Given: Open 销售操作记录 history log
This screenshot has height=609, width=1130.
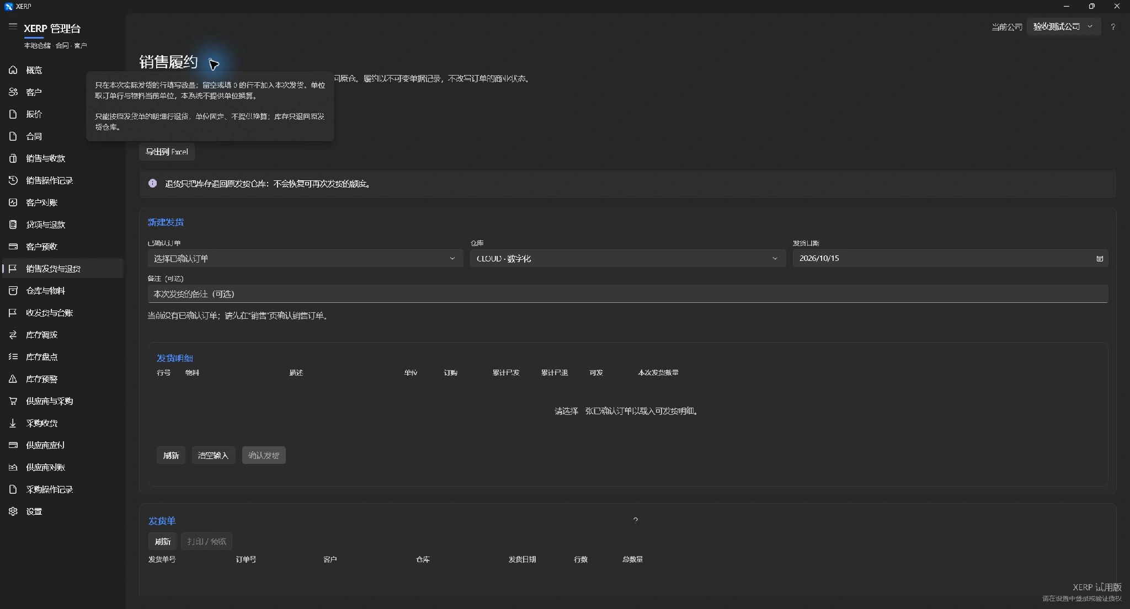Looking at the screenshot, I should click(62, 180).
